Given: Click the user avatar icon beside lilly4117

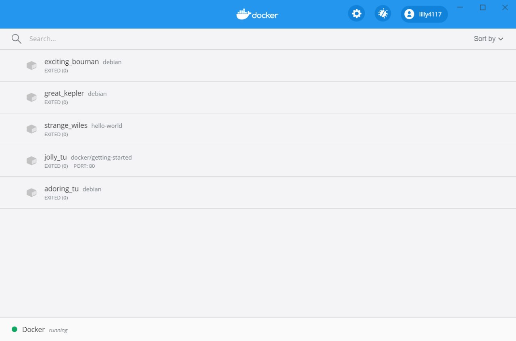Looking at the screenshot, I should pyautogui.click(x=409, y=14).
